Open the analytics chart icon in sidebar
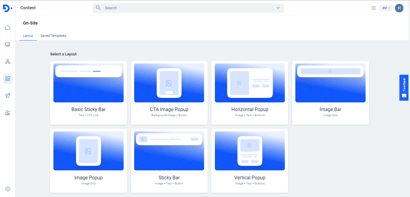This screenshot has height=197, width=410. [8, 113]
